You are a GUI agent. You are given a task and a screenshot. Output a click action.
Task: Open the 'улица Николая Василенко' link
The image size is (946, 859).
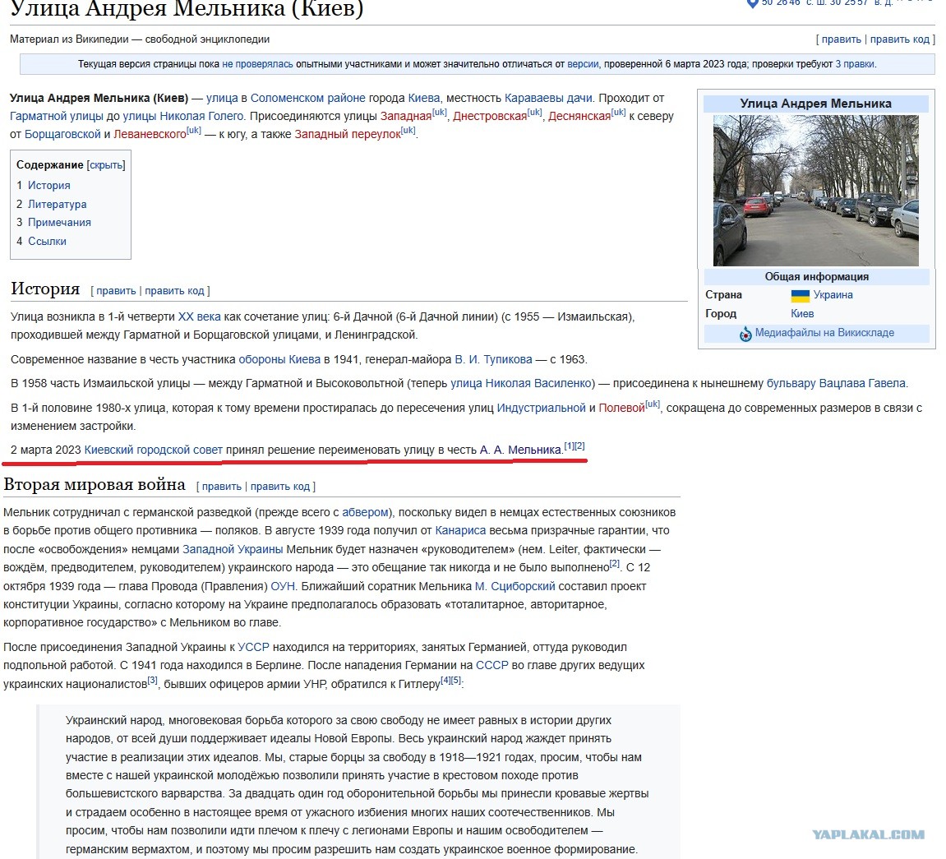(521, 384)
